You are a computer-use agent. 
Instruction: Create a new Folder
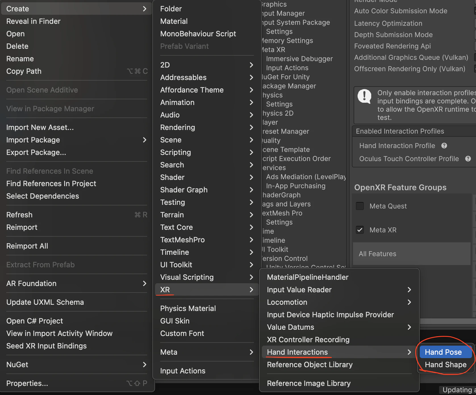(207, 9)
